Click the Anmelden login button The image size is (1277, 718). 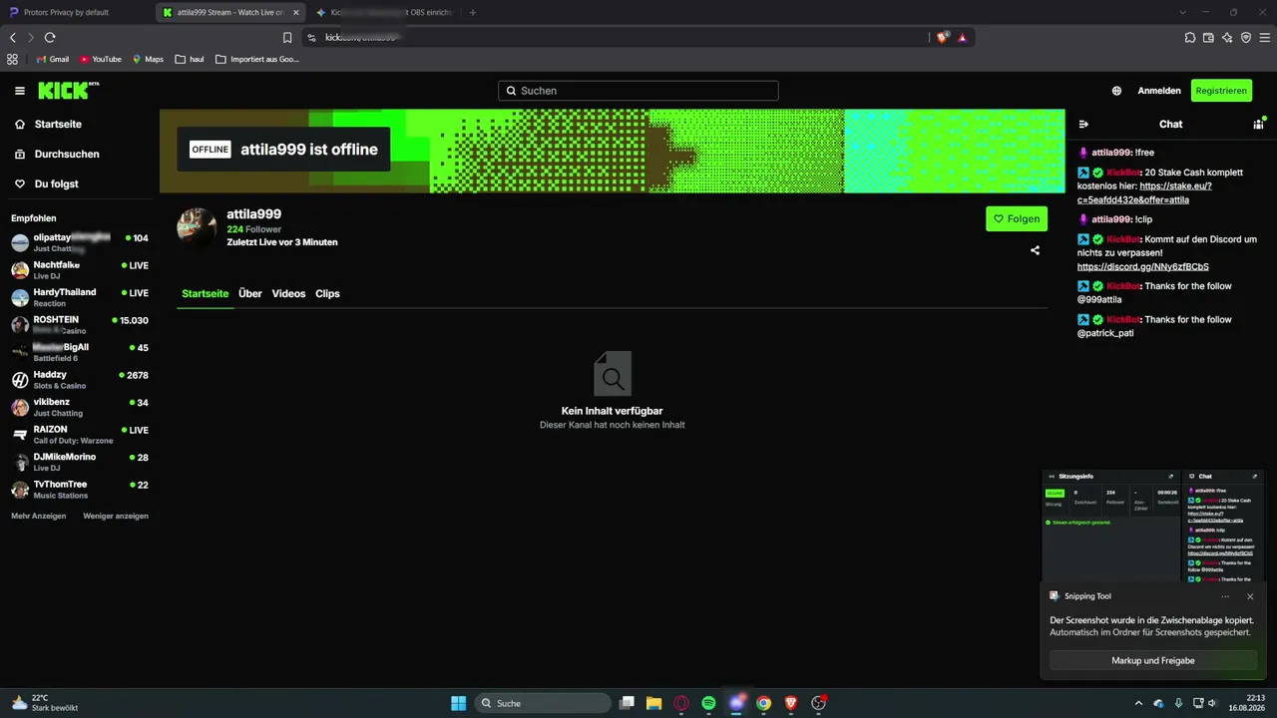pyautogui.click(x=1159, y=91)
